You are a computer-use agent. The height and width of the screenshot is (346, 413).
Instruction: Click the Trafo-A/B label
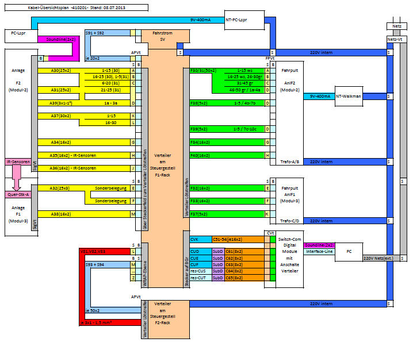(290, 162)
